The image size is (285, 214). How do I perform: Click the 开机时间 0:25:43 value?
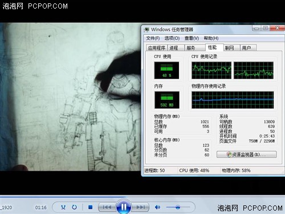pyautogui.click(x=267, y=136)
